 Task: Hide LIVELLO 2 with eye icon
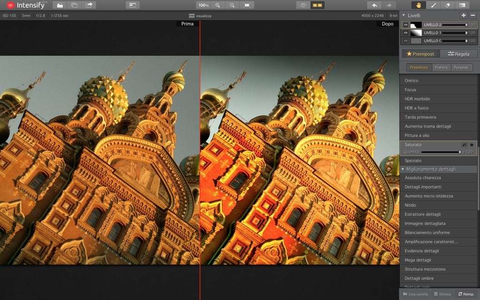click(406, 25)
